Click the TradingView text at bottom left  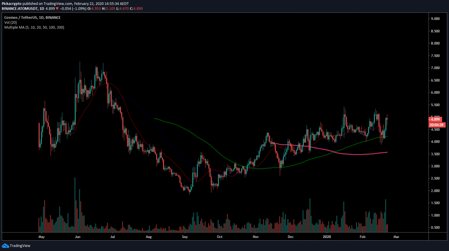coord(20,246)
